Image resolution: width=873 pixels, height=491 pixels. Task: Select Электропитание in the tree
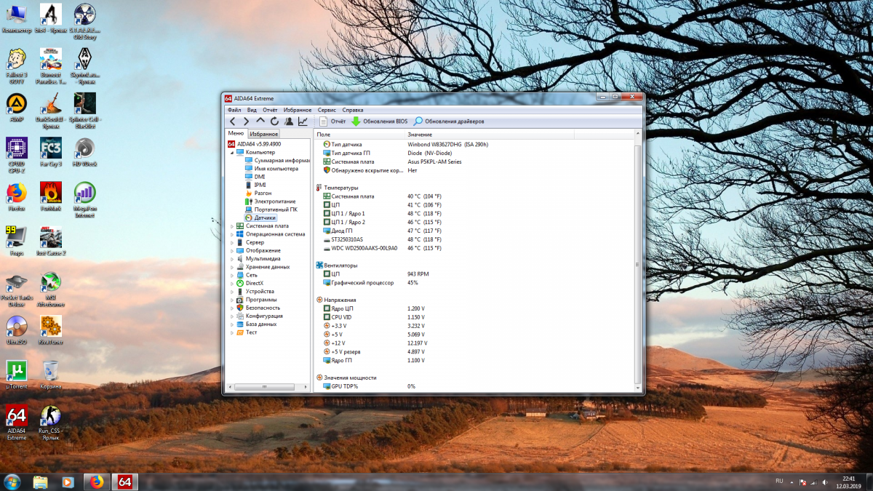274,201
